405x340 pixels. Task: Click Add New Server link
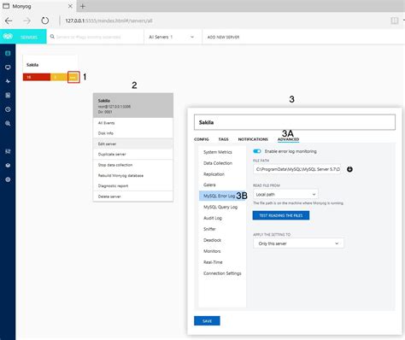tap(223, 37)
